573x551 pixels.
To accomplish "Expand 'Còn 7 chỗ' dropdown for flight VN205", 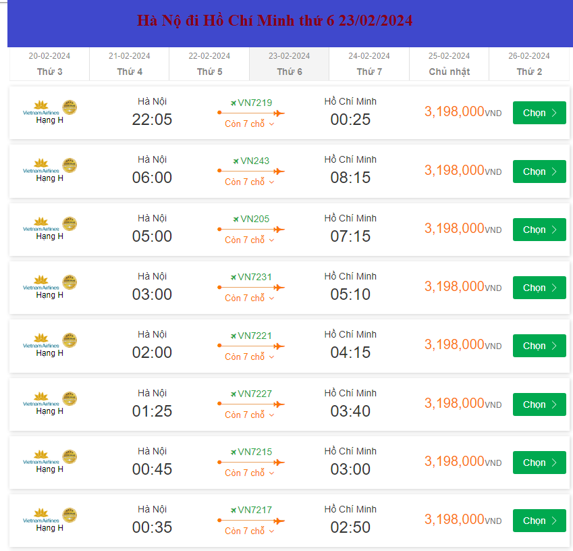I will point(250,240).
